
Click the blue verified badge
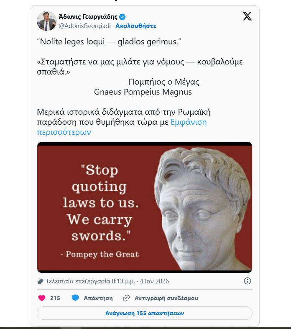[123, 17]
